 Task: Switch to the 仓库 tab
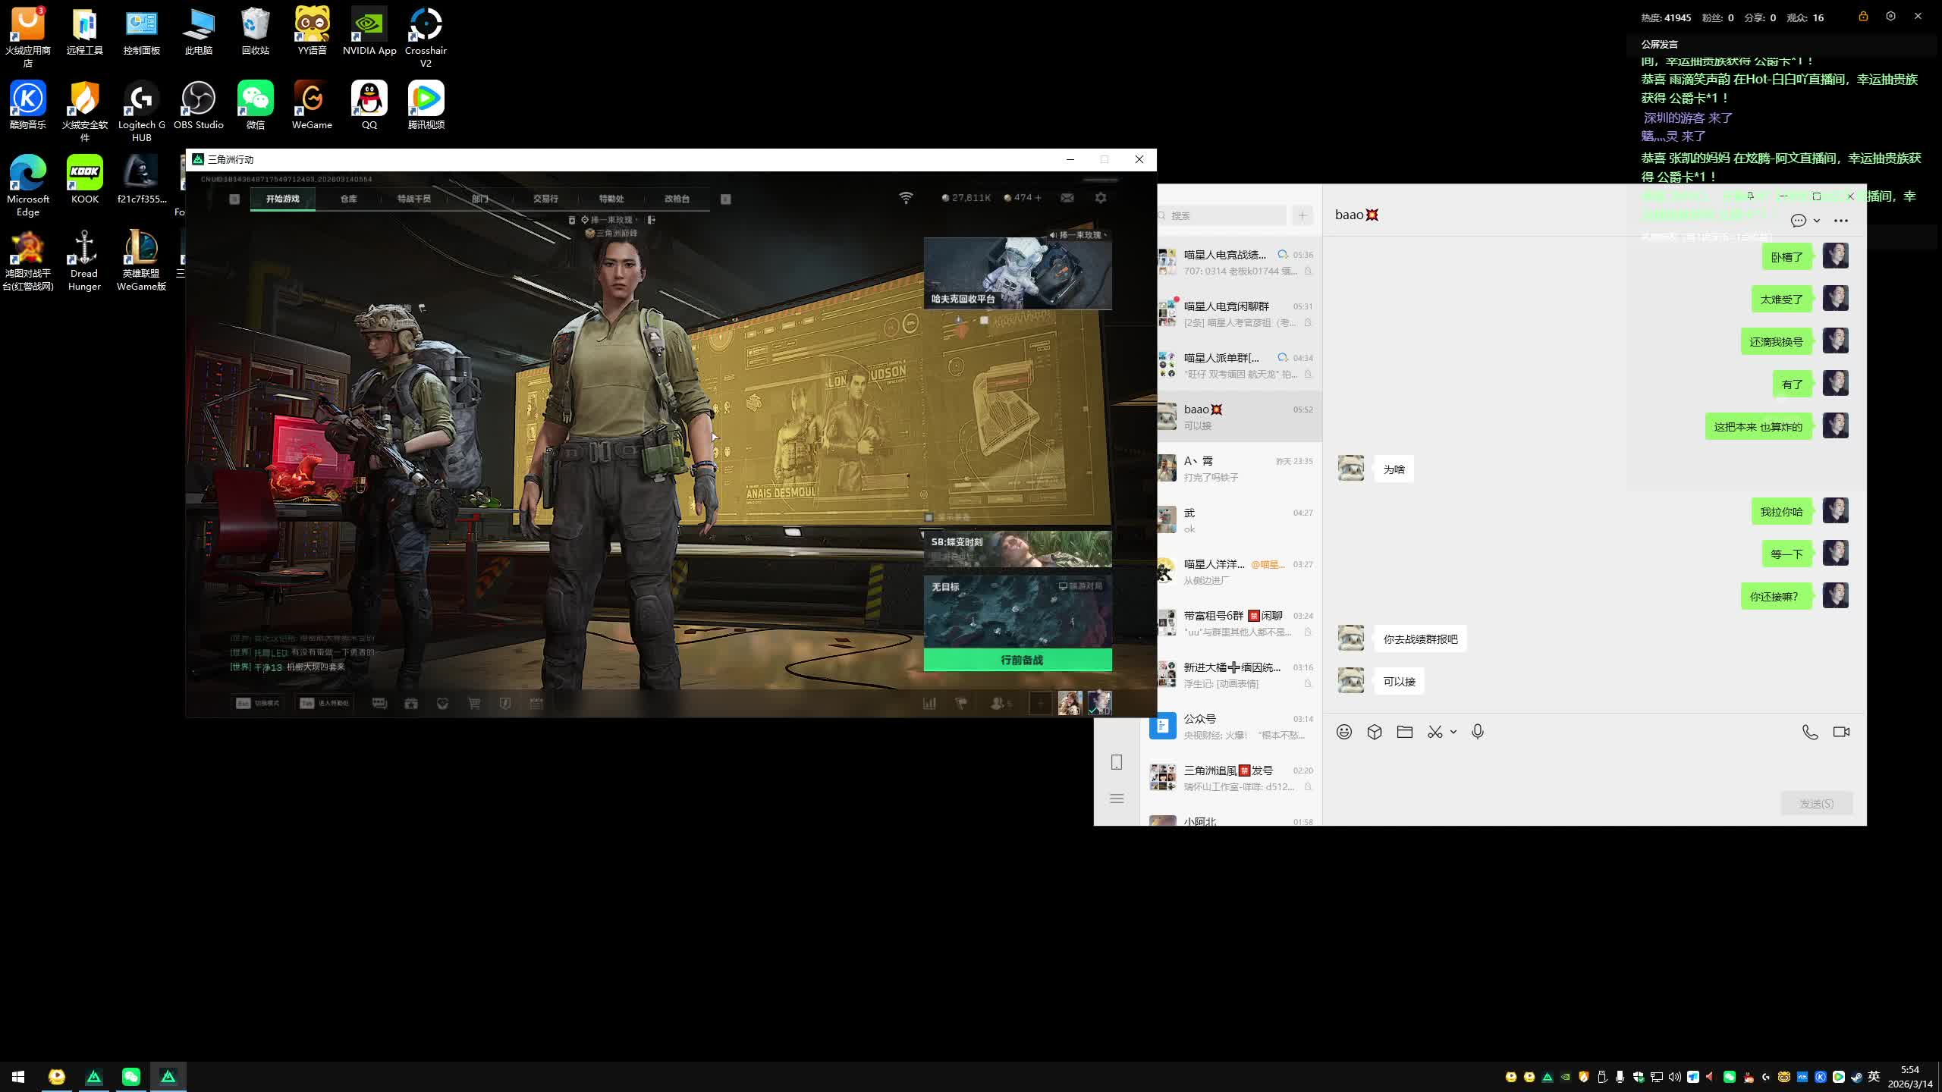pos(348,199)
